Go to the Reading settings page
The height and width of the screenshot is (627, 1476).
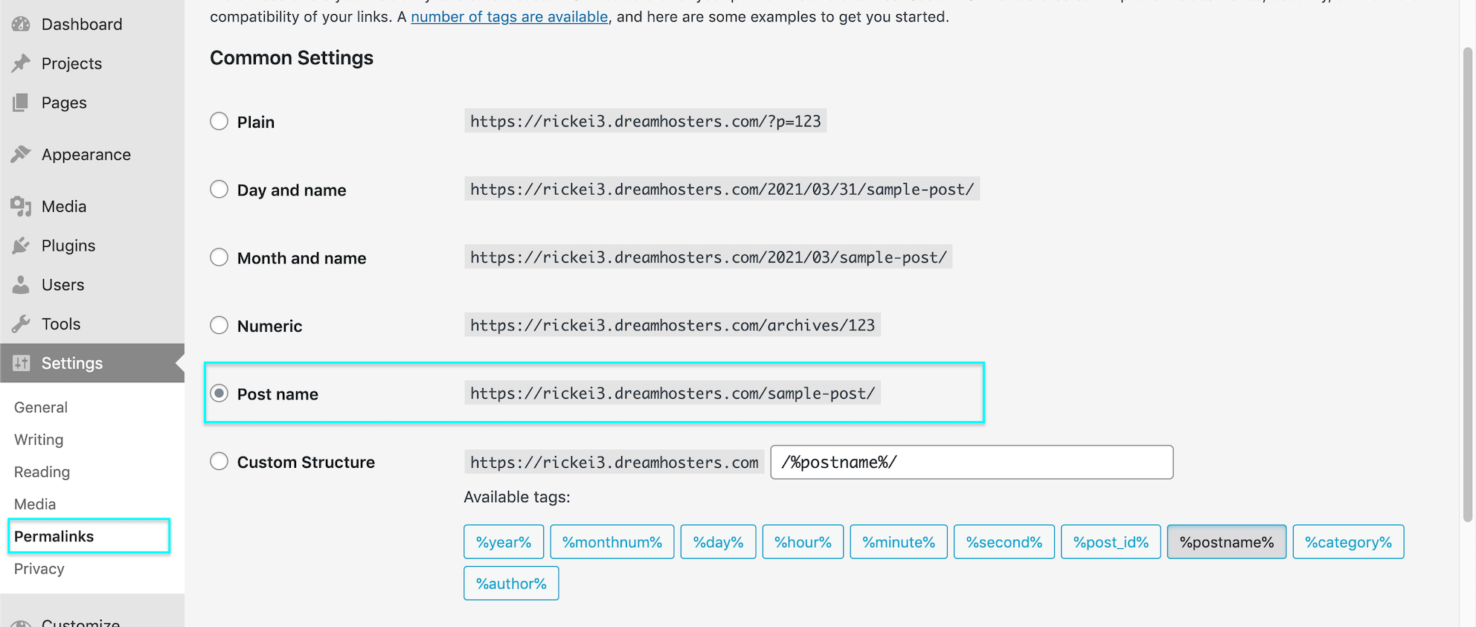(x=42, y=472)
